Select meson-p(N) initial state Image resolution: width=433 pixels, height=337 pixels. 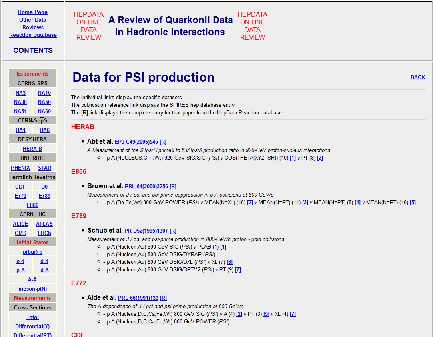[x=32, y=289]
